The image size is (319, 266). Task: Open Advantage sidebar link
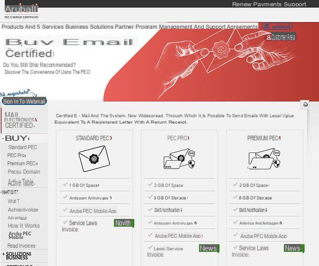[17, 218]
